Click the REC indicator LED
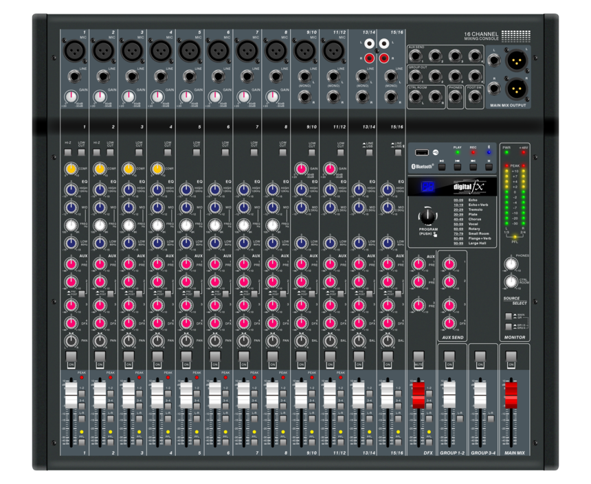 tap(473, 152)
